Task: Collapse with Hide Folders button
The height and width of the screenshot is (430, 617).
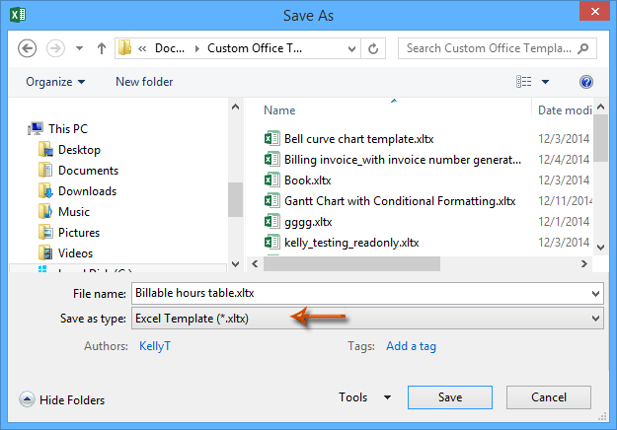Action: pos(62,399)
